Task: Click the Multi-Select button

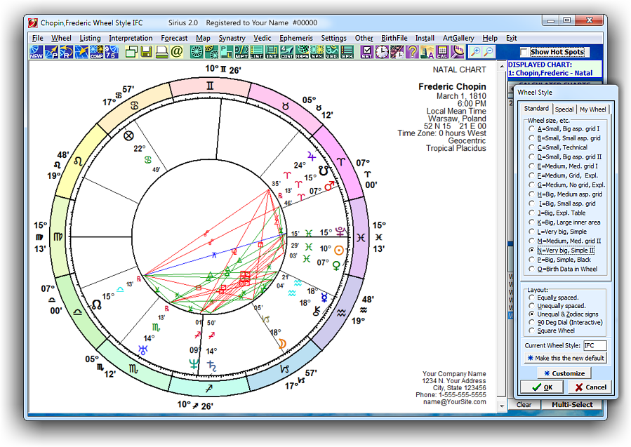Action: point(572,404)
